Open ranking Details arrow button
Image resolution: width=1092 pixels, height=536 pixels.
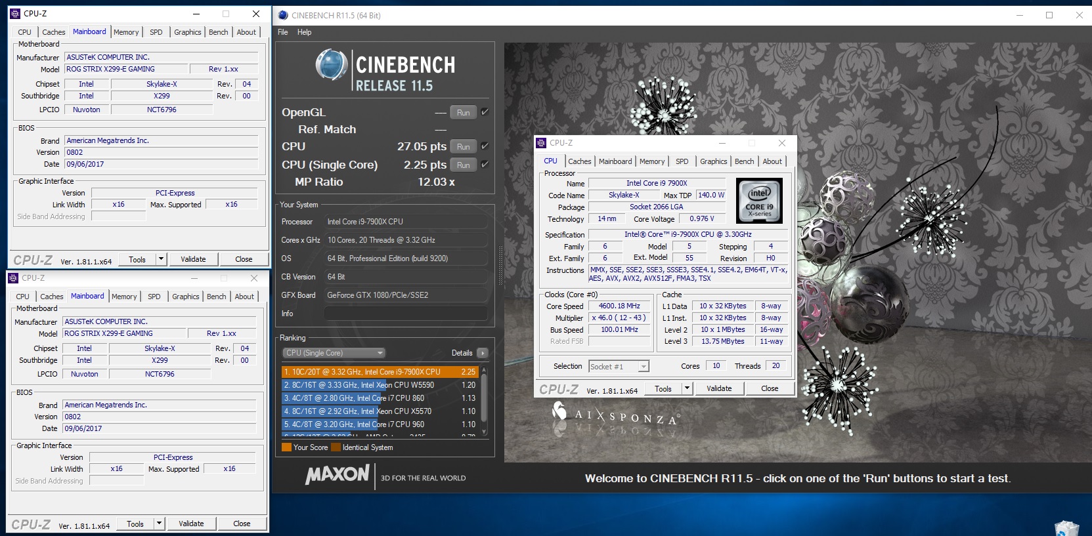(483, 353)
